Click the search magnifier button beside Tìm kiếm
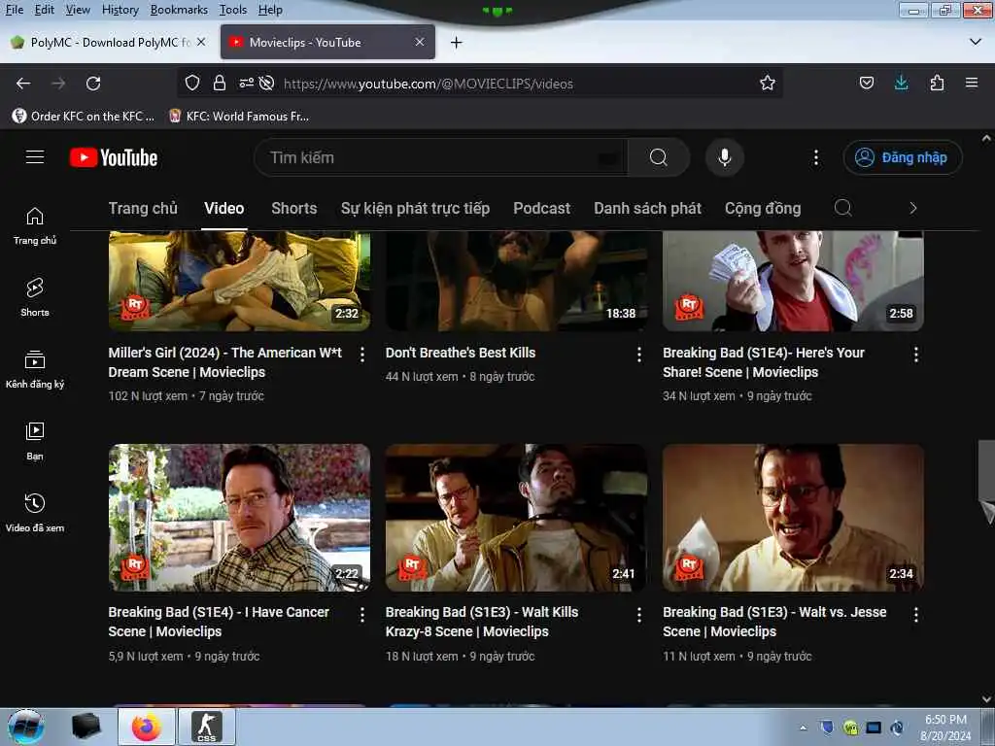The width and height of the screenshot is (995, 746). (659, 157)
